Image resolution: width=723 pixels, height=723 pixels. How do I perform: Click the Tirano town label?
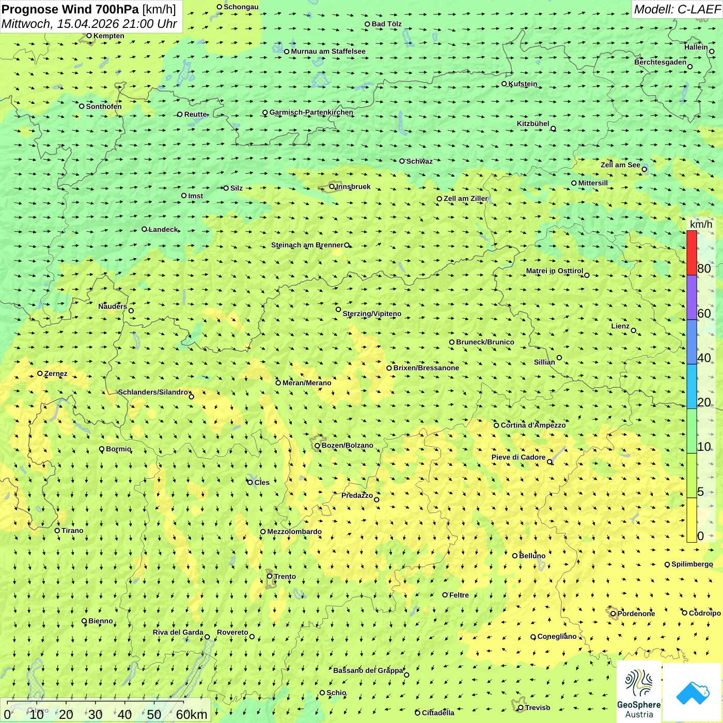coord(72,530)
